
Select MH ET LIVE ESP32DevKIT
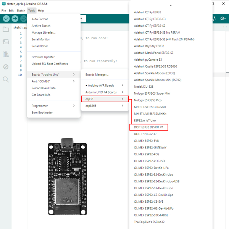(x=171, y=107)
